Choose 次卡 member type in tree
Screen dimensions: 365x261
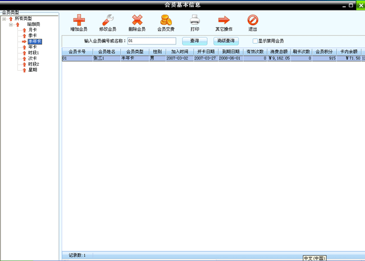[33, 58]
